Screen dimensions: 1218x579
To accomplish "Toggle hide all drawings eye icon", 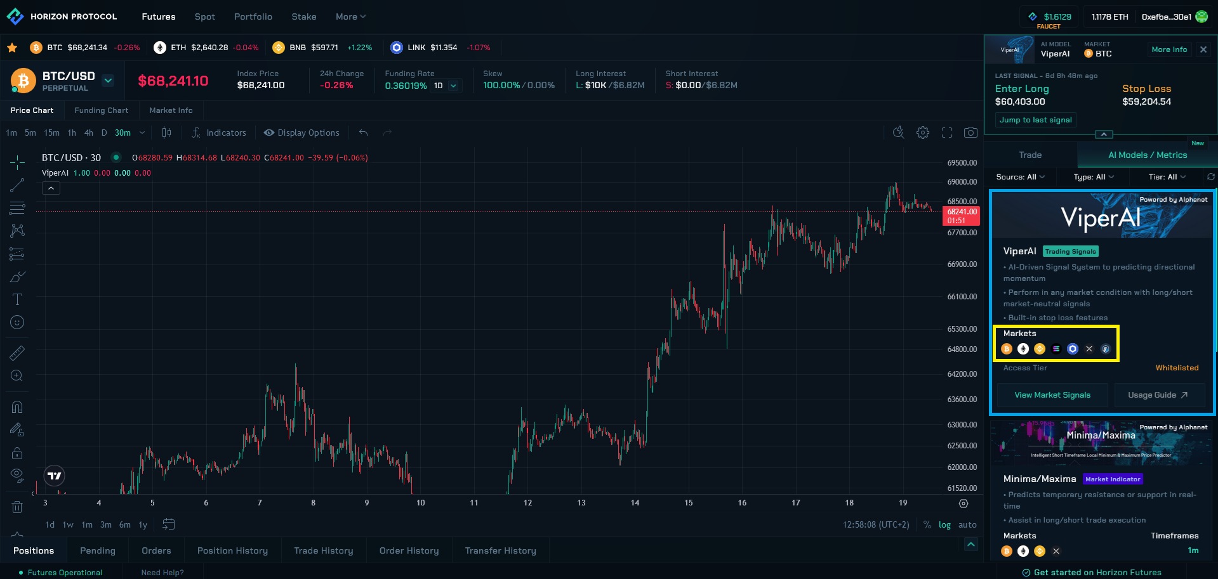I will tap(17, 474).
